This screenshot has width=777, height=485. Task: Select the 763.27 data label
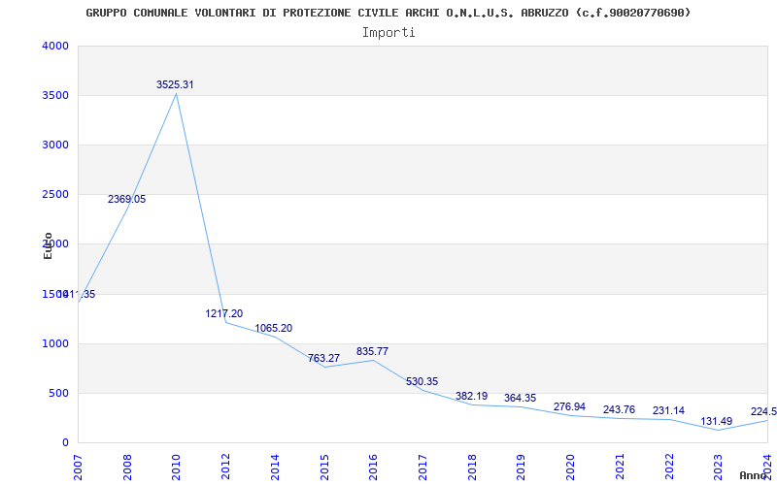pos(323,358)
